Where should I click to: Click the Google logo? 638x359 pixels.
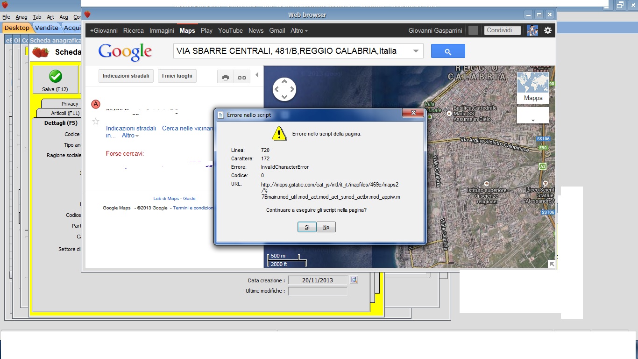125,51
